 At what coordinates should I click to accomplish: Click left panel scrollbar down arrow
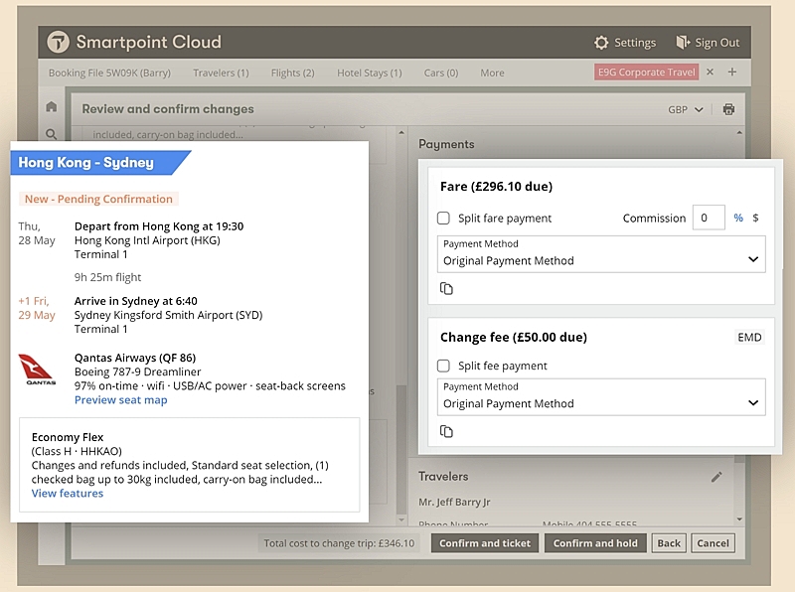click(x=401, y=519)
